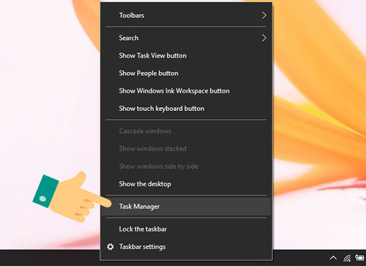Select Show windows stacked entry
366x266 pixels.
186,149
